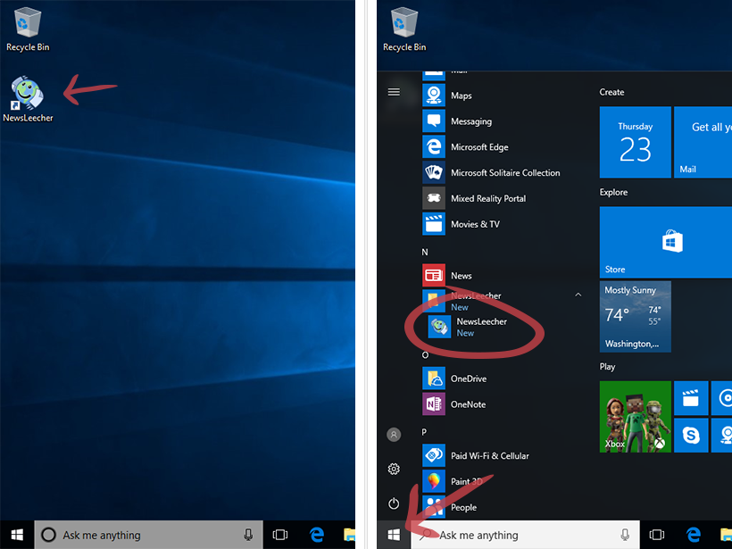Open Mixed Reality Portal from app list
Image resolution: width=732 pixels, height=549 pixels.
502,198
